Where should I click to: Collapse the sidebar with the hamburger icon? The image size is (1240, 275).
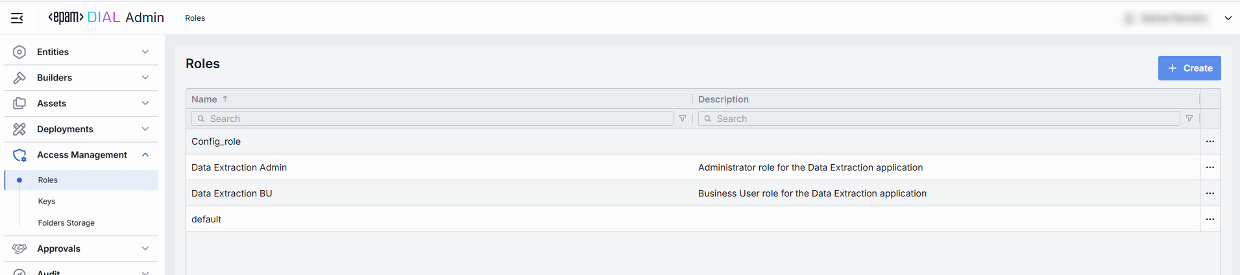[18, 18]
